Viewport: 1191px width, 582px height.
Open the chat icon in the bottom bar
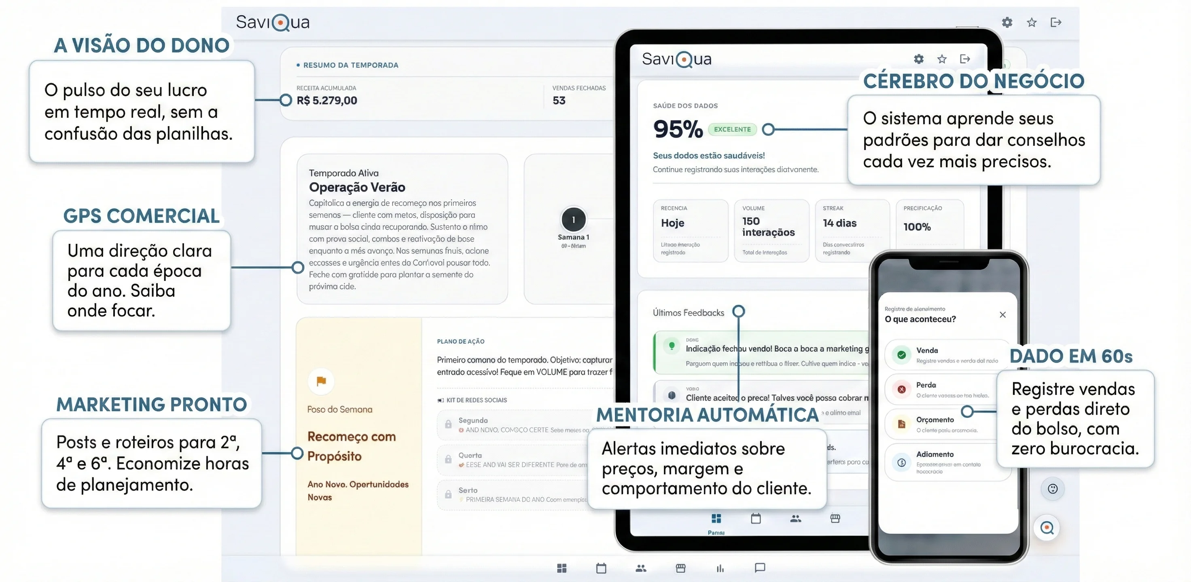pos(760,569)
